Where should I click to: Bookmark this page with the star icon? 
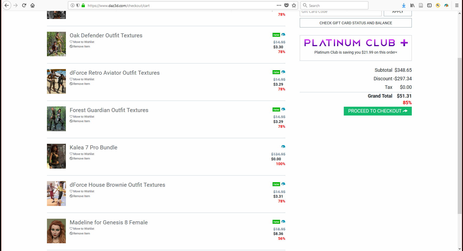pos(294,5)
